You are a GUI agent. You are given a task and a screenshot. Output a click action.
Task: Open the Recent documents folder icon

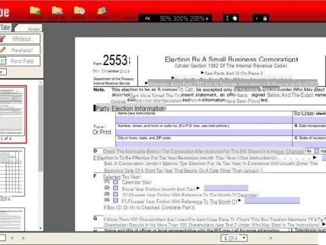(80, 10)
